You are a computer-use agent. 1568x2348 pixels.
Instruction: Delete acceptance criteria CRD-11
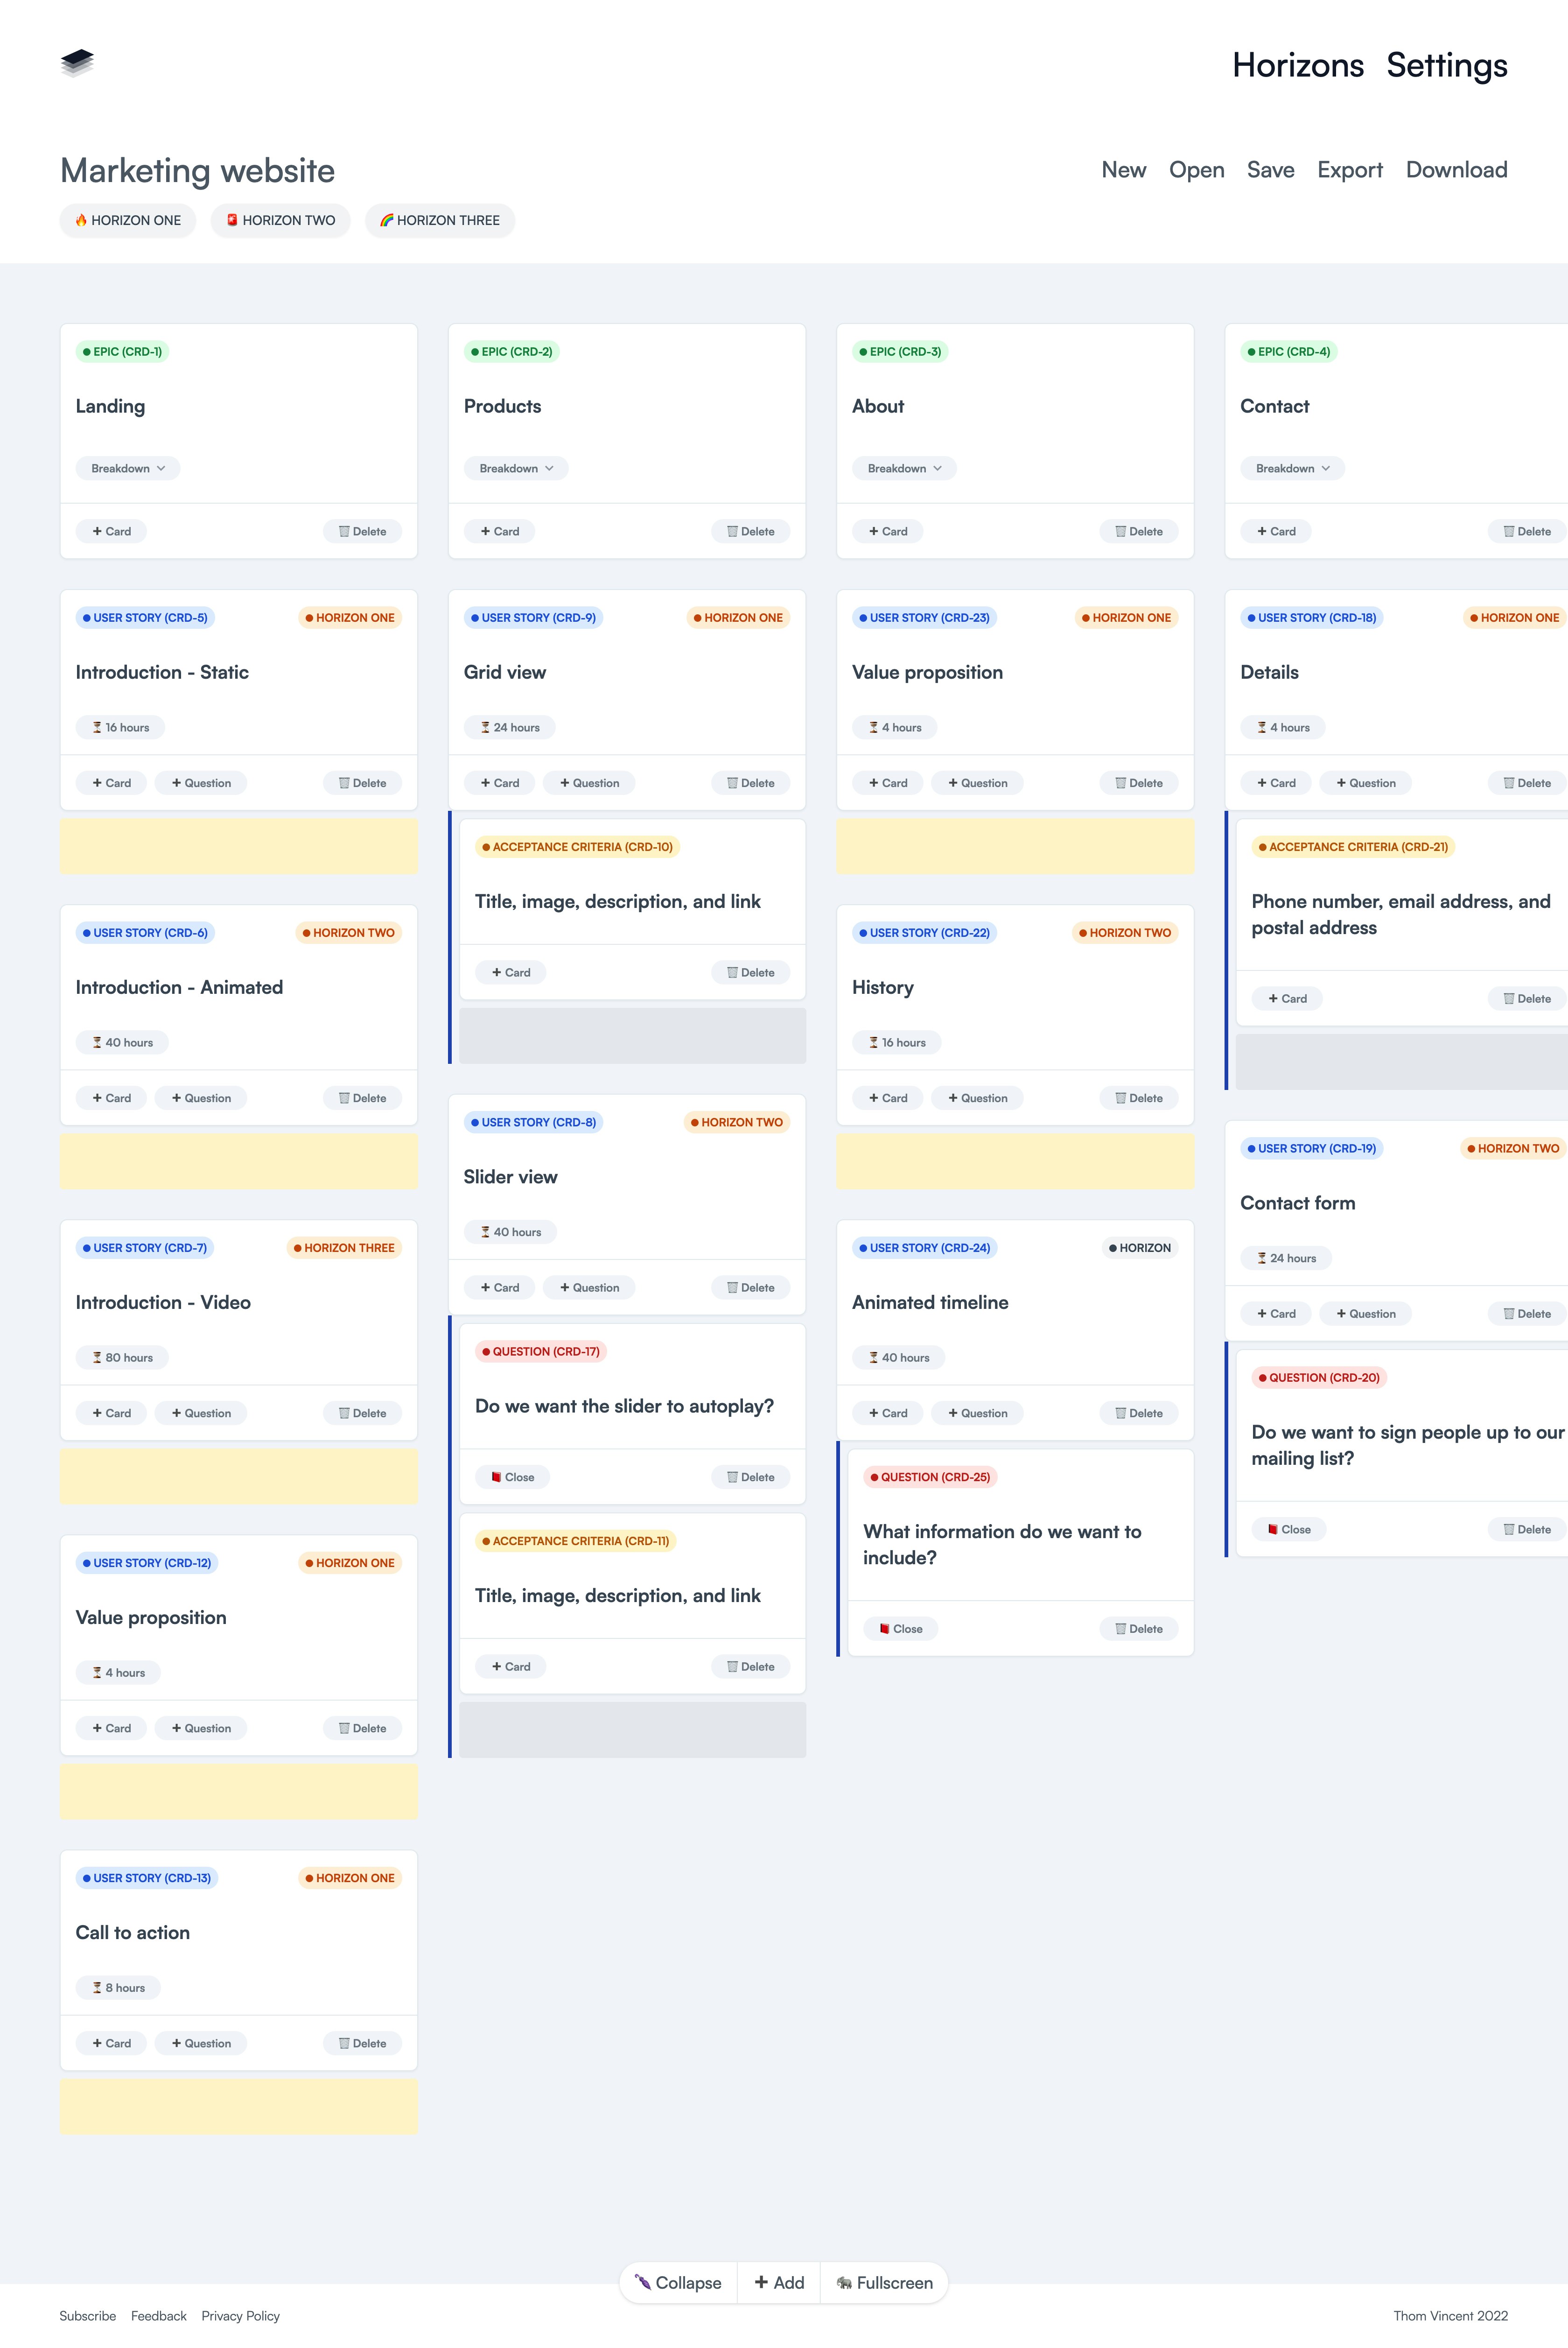coord(750,1666)
